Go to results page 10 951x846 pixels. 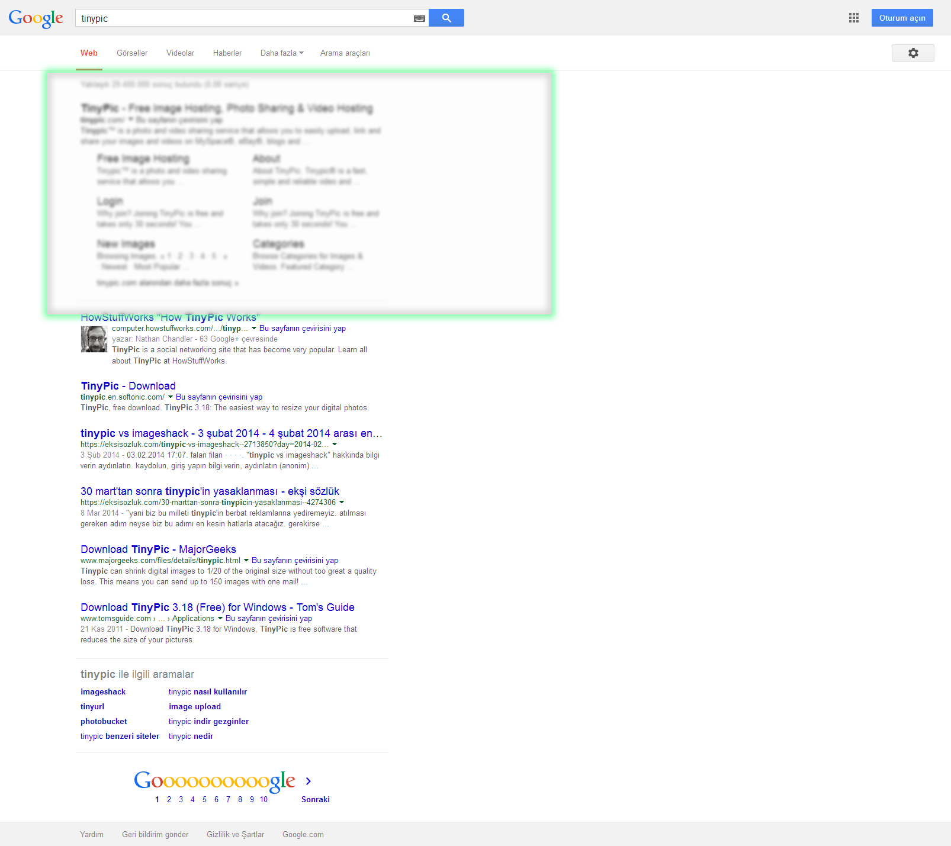[264, 799]
